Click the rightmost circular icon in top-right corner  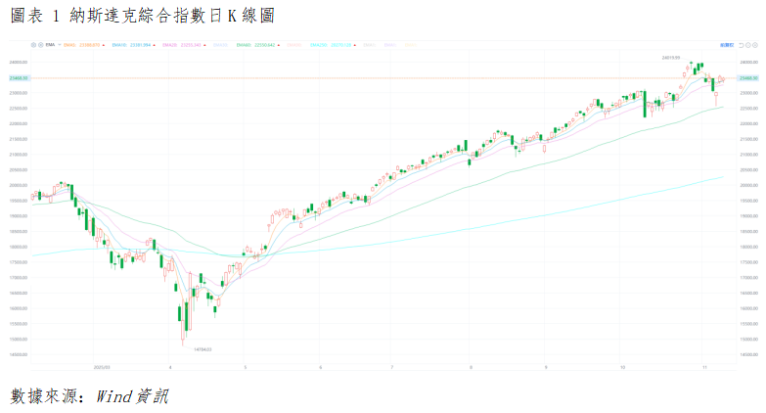pos(755,45)
